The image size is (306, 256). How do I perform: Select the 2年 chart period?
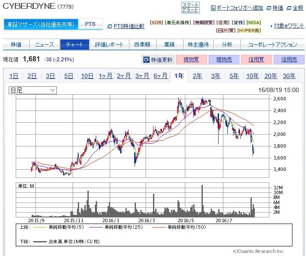(198, 76)
